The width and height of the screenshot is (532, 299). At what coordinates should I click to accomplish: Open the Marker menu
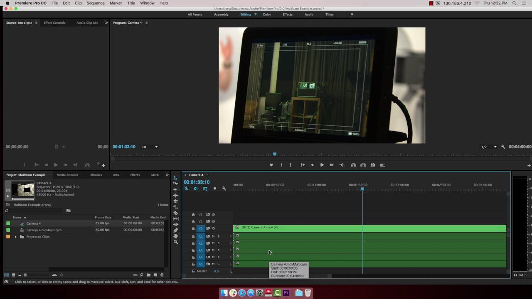tap(116, 3)
